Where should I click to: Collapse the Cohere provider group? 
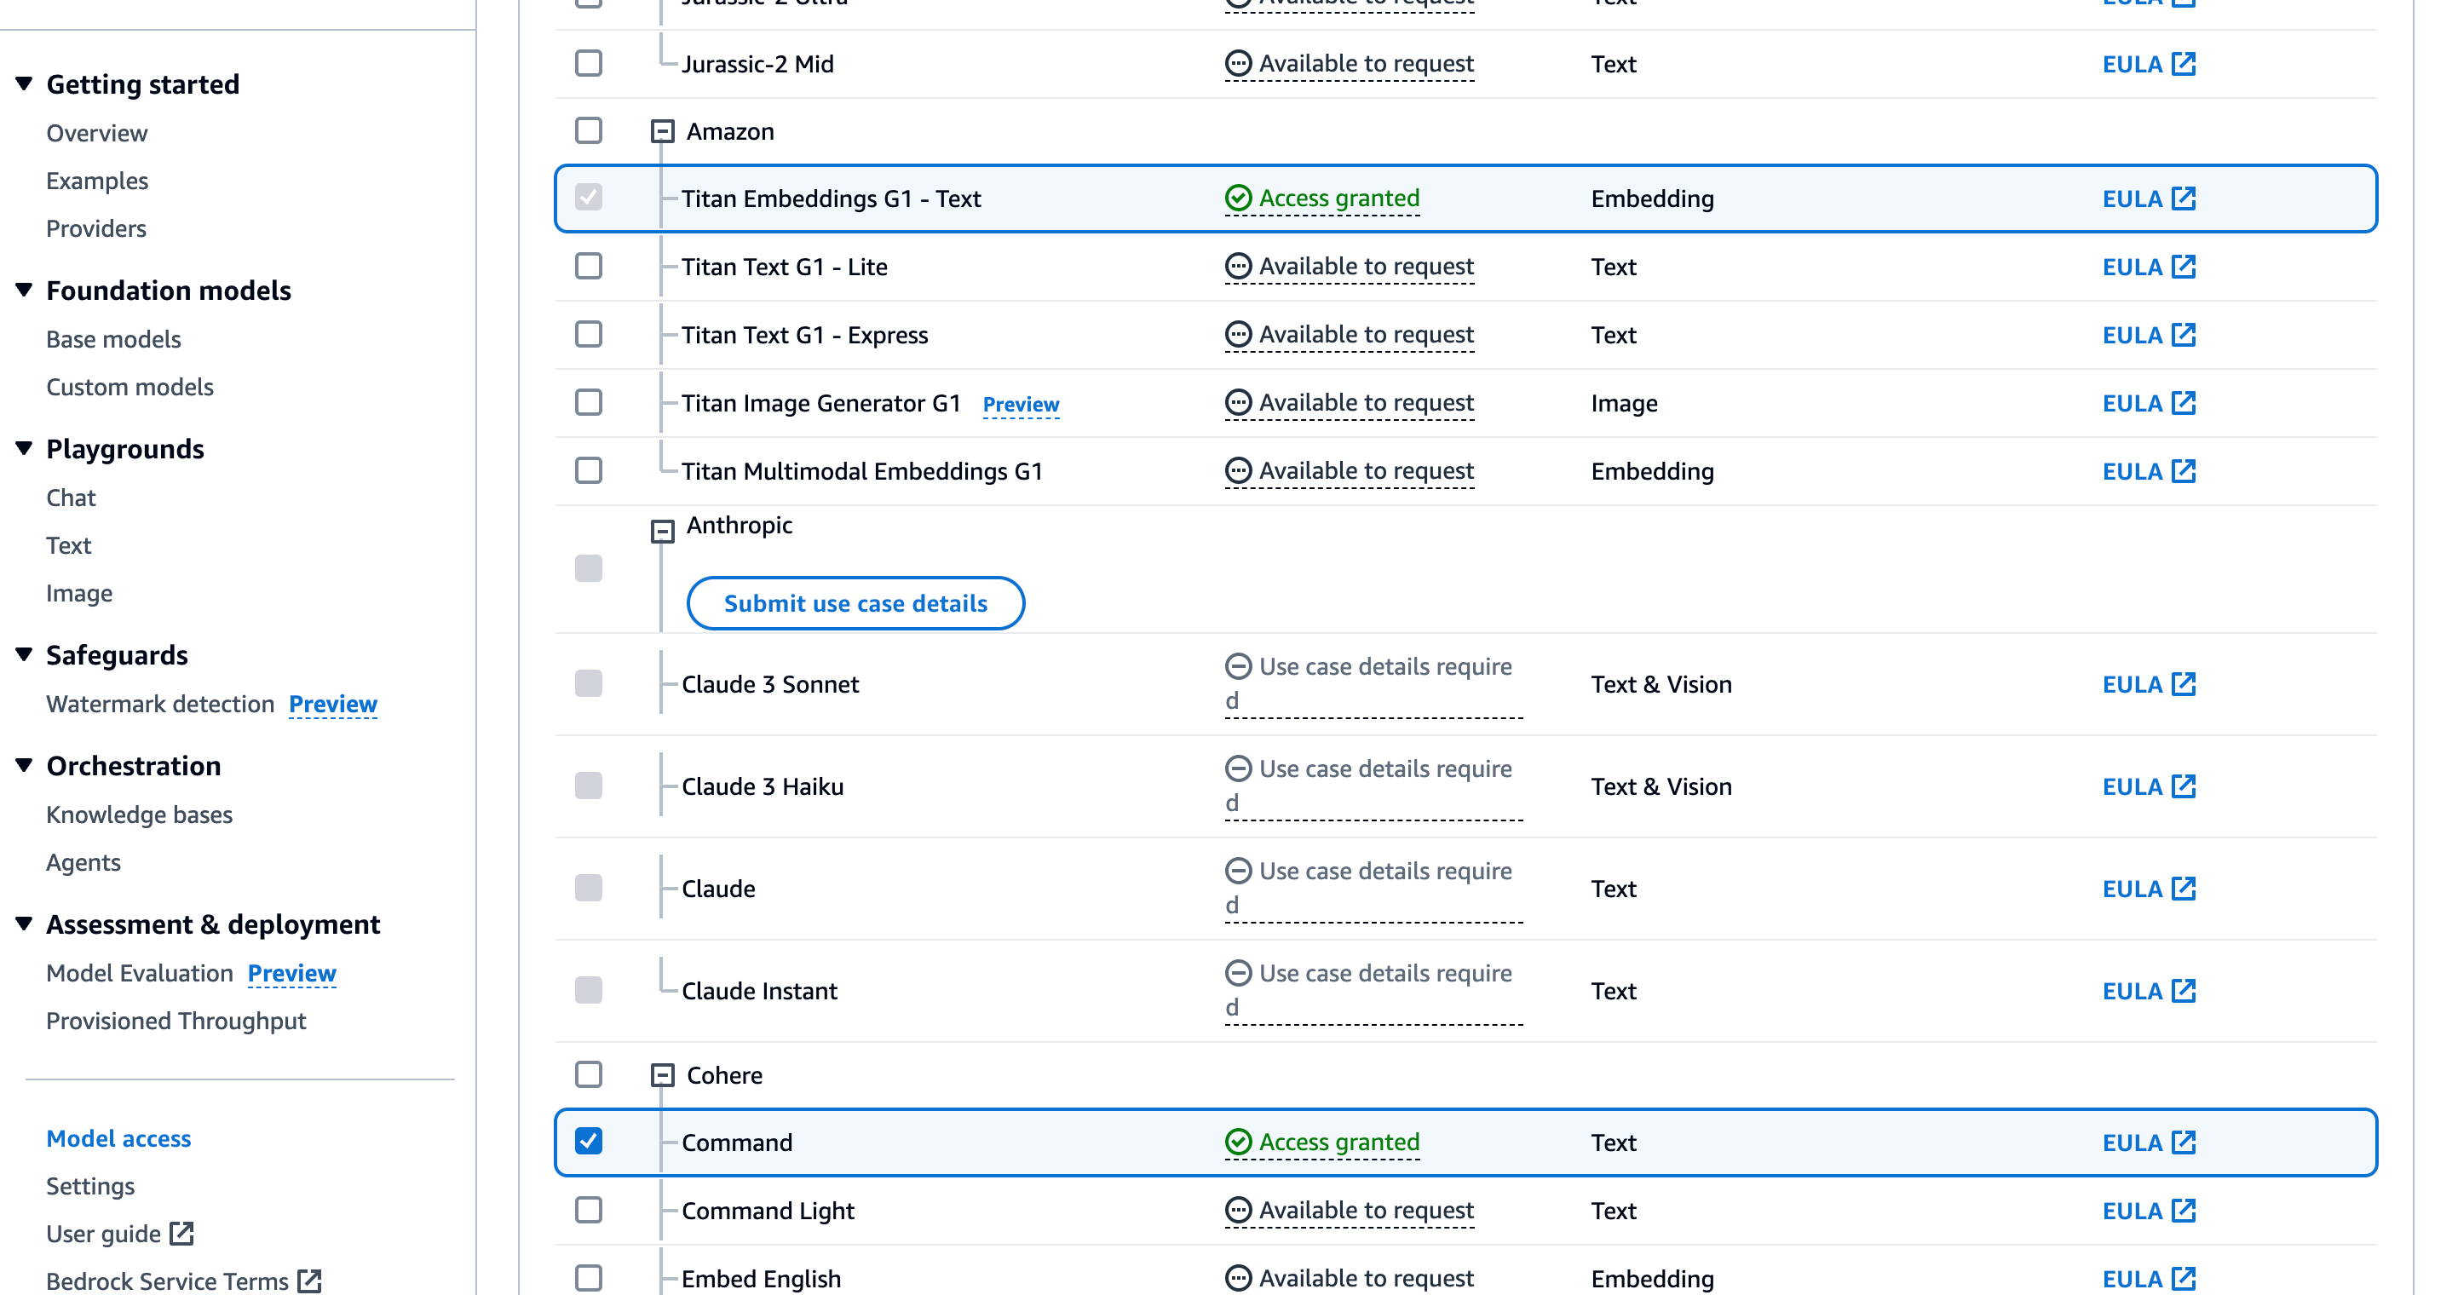(663, 1075)
